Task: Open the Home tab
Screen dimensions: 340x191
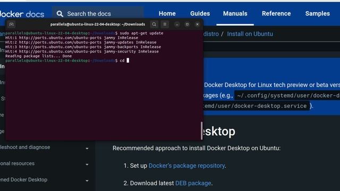Action: [x=167, y=13]
